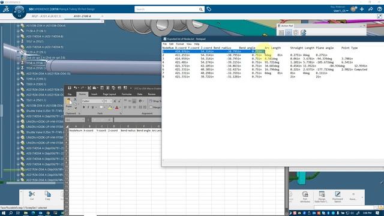Click the third Action Pad icon

pos(296,32)
